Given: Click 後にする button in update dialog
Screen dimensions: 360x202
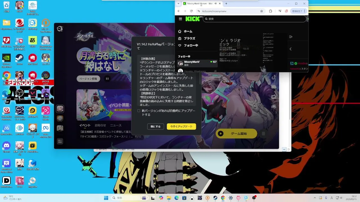Looking at the screenshot, I should pos(155,127).
